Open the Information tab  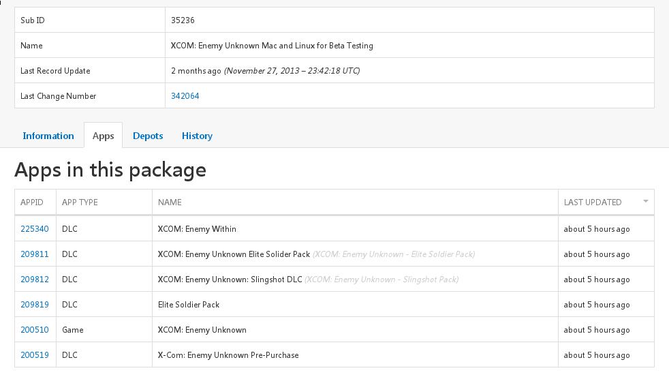48,136
